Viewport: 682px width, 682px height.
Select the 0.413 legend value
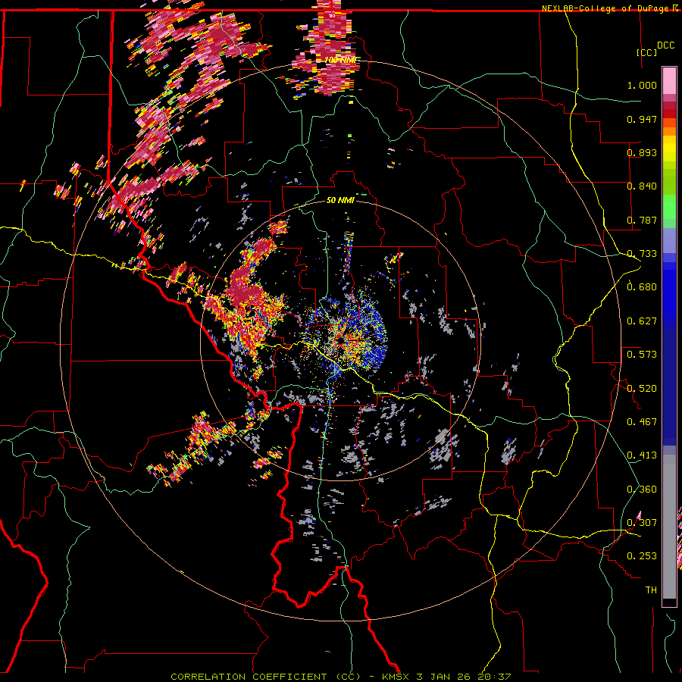642,455
